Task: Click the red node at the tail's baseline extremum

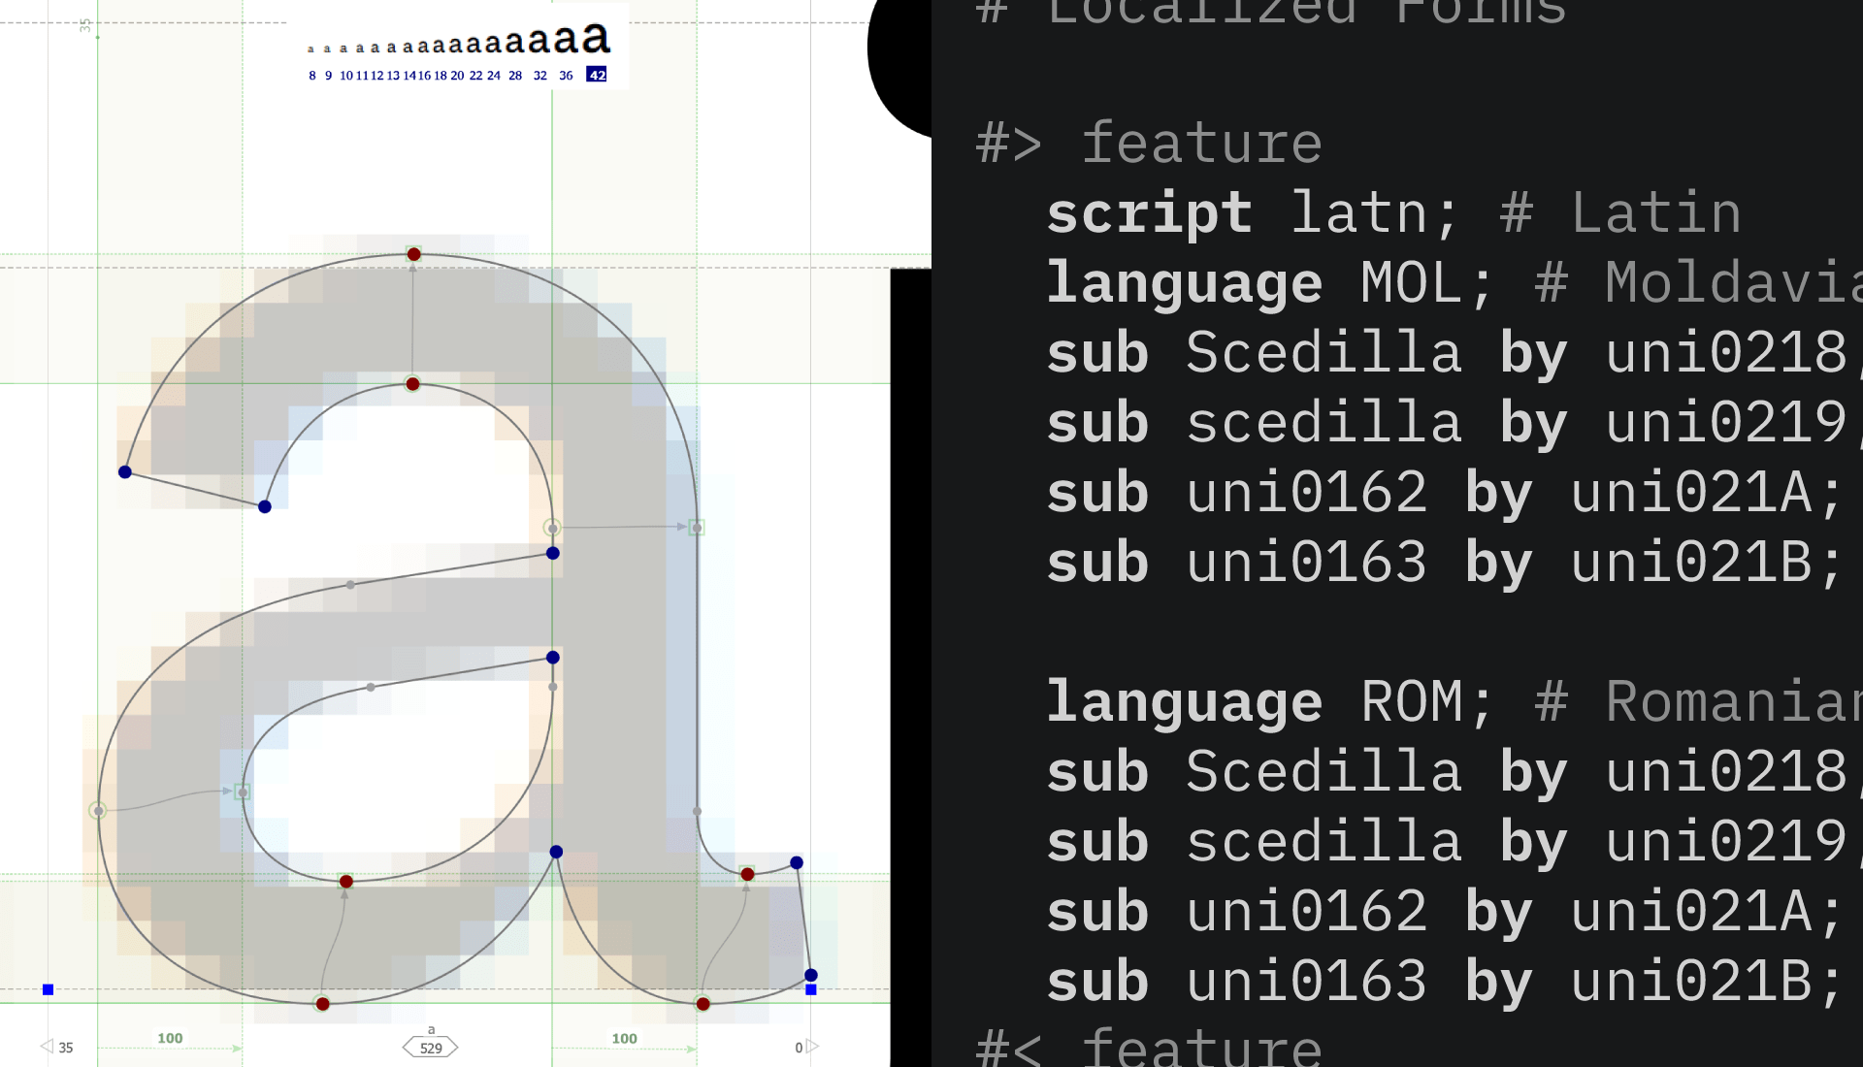Action: (x=703, y=1004)
